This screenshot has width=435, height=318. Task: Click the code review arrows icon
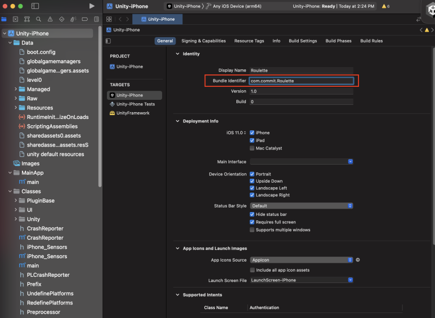point(418,19)
